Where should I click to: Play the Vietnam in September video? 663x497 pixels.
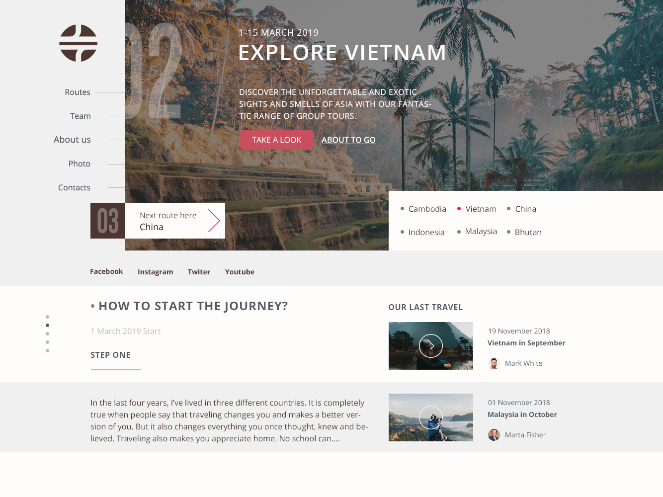click(x=430, y=346)
